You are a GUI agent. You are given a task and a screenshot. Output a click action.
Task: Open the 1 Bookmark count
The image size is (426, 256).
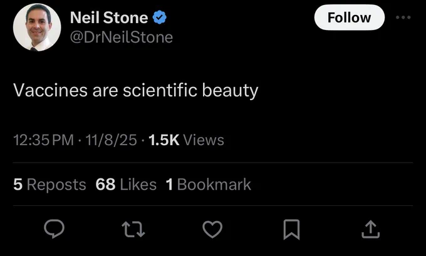(x=208, y=185)
